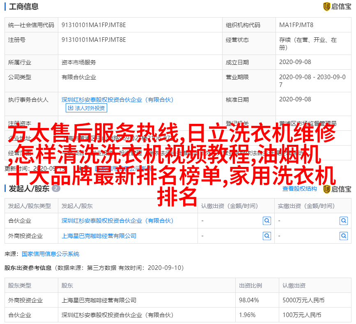Select 深圳红杉安泰 name in reference info table

pyautogui.click(x=117, y=315)
